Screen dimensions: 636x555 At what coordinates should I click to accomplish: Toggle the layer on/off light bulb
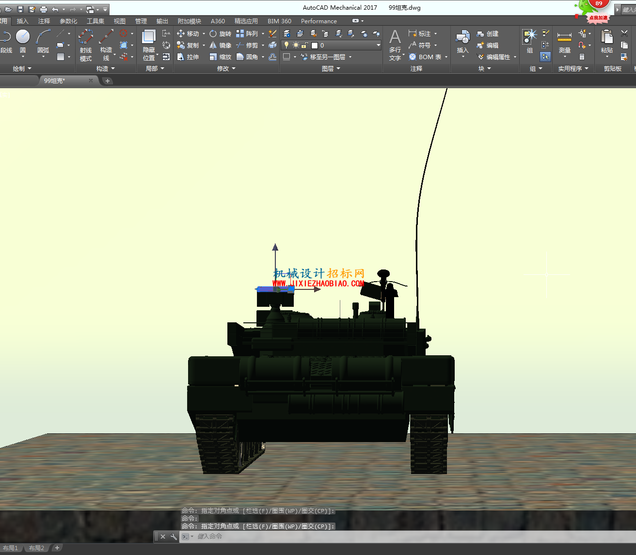(286, 45)
